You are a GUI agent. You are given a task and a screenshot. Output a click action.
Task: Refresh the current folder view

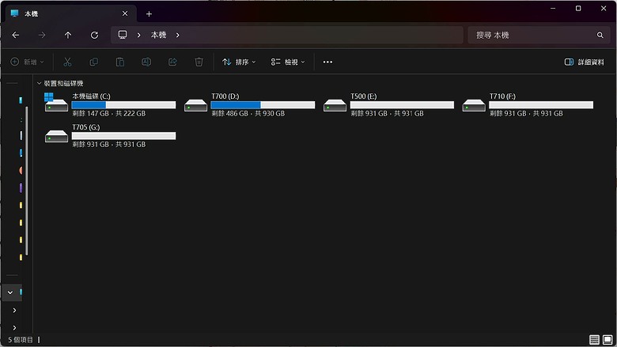tap(94, 35)
